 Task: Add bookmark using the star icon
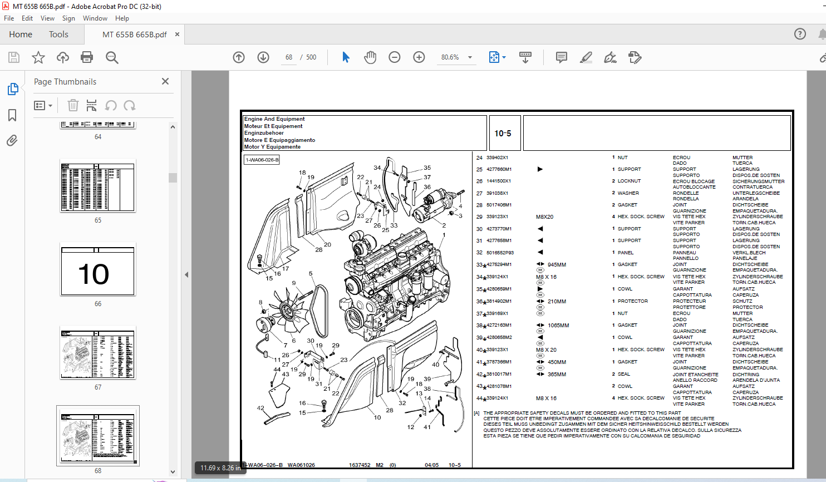tap(38, 57)
